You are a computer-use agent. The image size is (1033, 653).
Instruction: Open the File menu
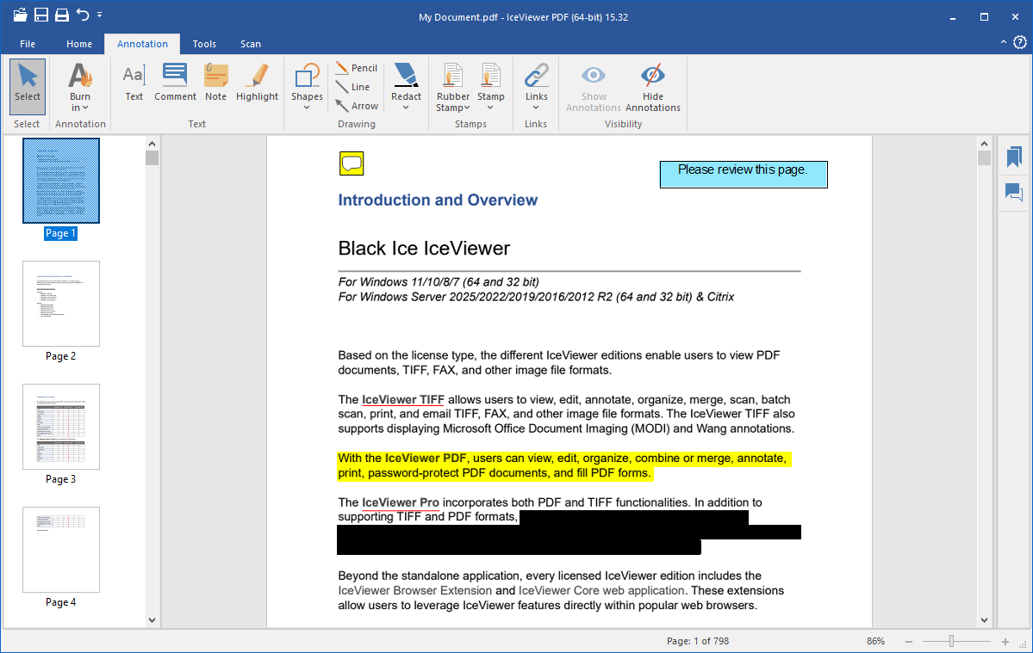[28, 44]
